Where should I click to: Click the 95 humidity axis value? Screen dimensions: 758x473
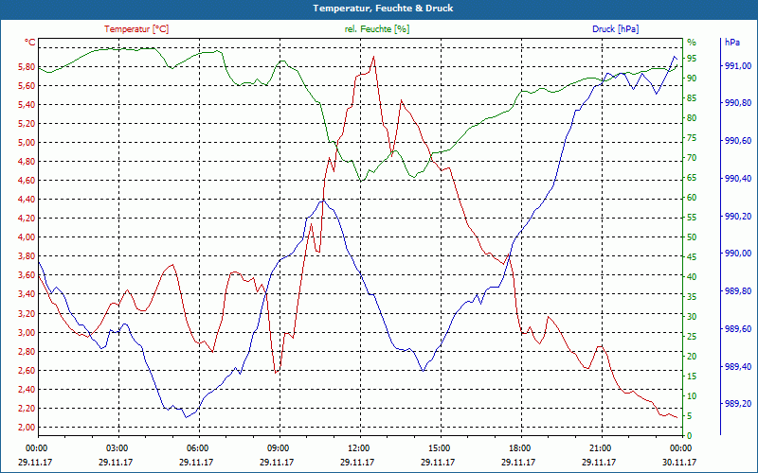pos(692,59)
